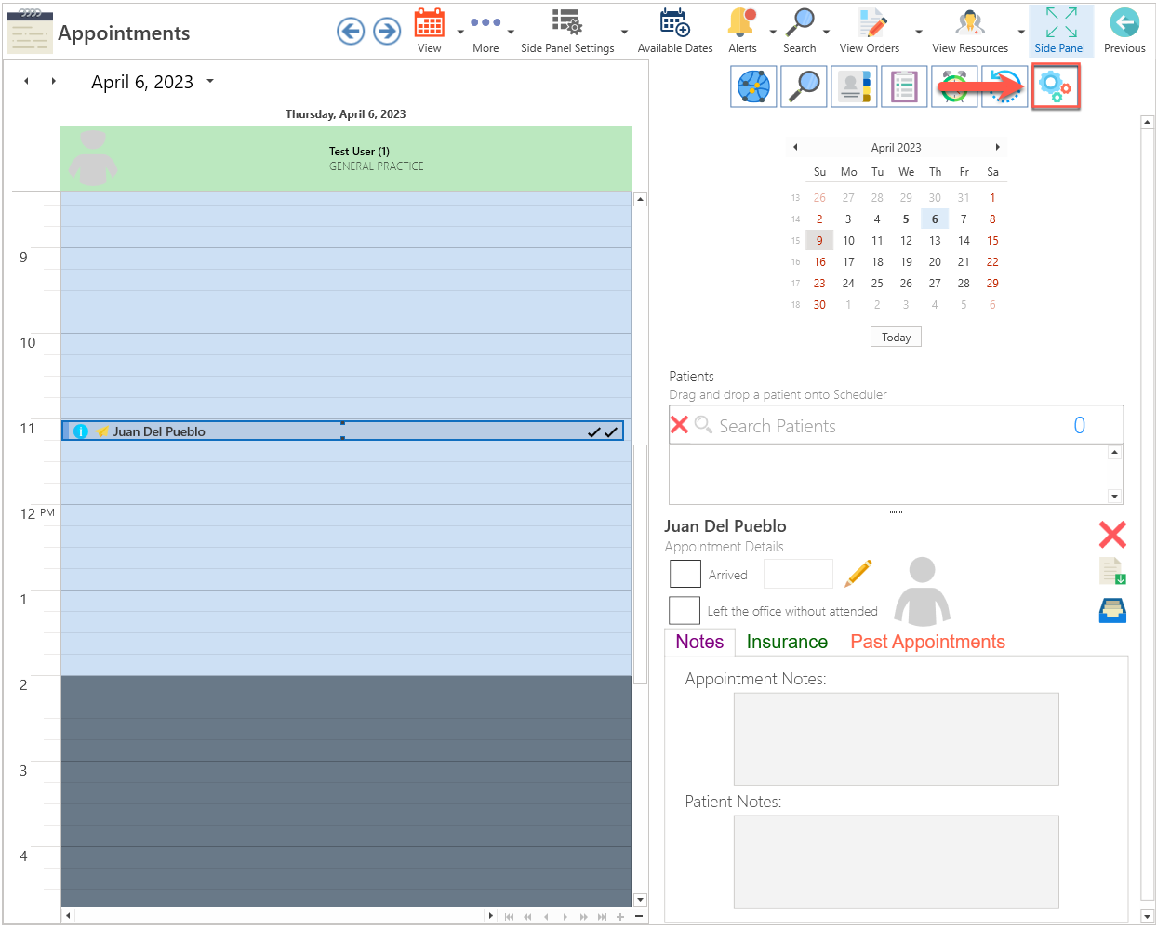Screen dimensions: 1157x929
Task: Edit arrival time with pencil icon
Action: [858, 574]
